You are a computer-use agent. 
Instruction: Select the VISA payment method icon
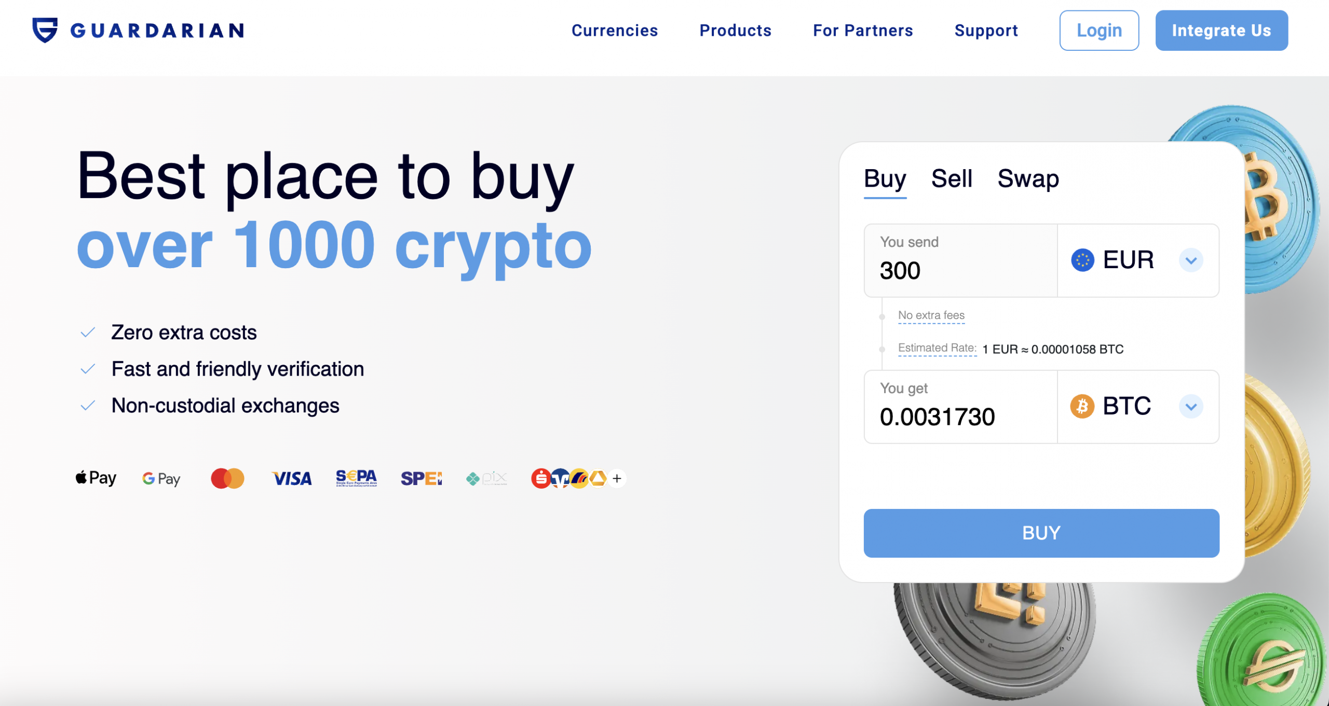(291, 478)
